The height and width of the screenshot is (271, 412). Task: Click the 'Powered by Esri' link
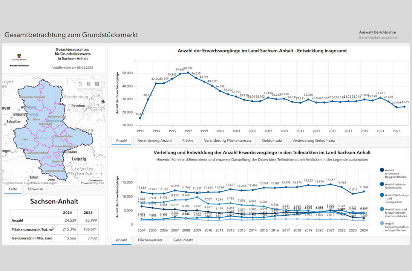point(92,183)
